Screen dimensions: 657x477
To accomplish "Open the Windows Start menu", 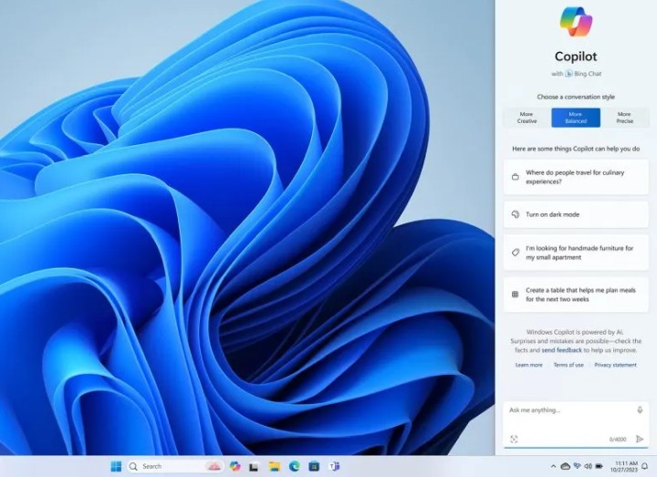I will pyautogui.click(x=116, y=466).
